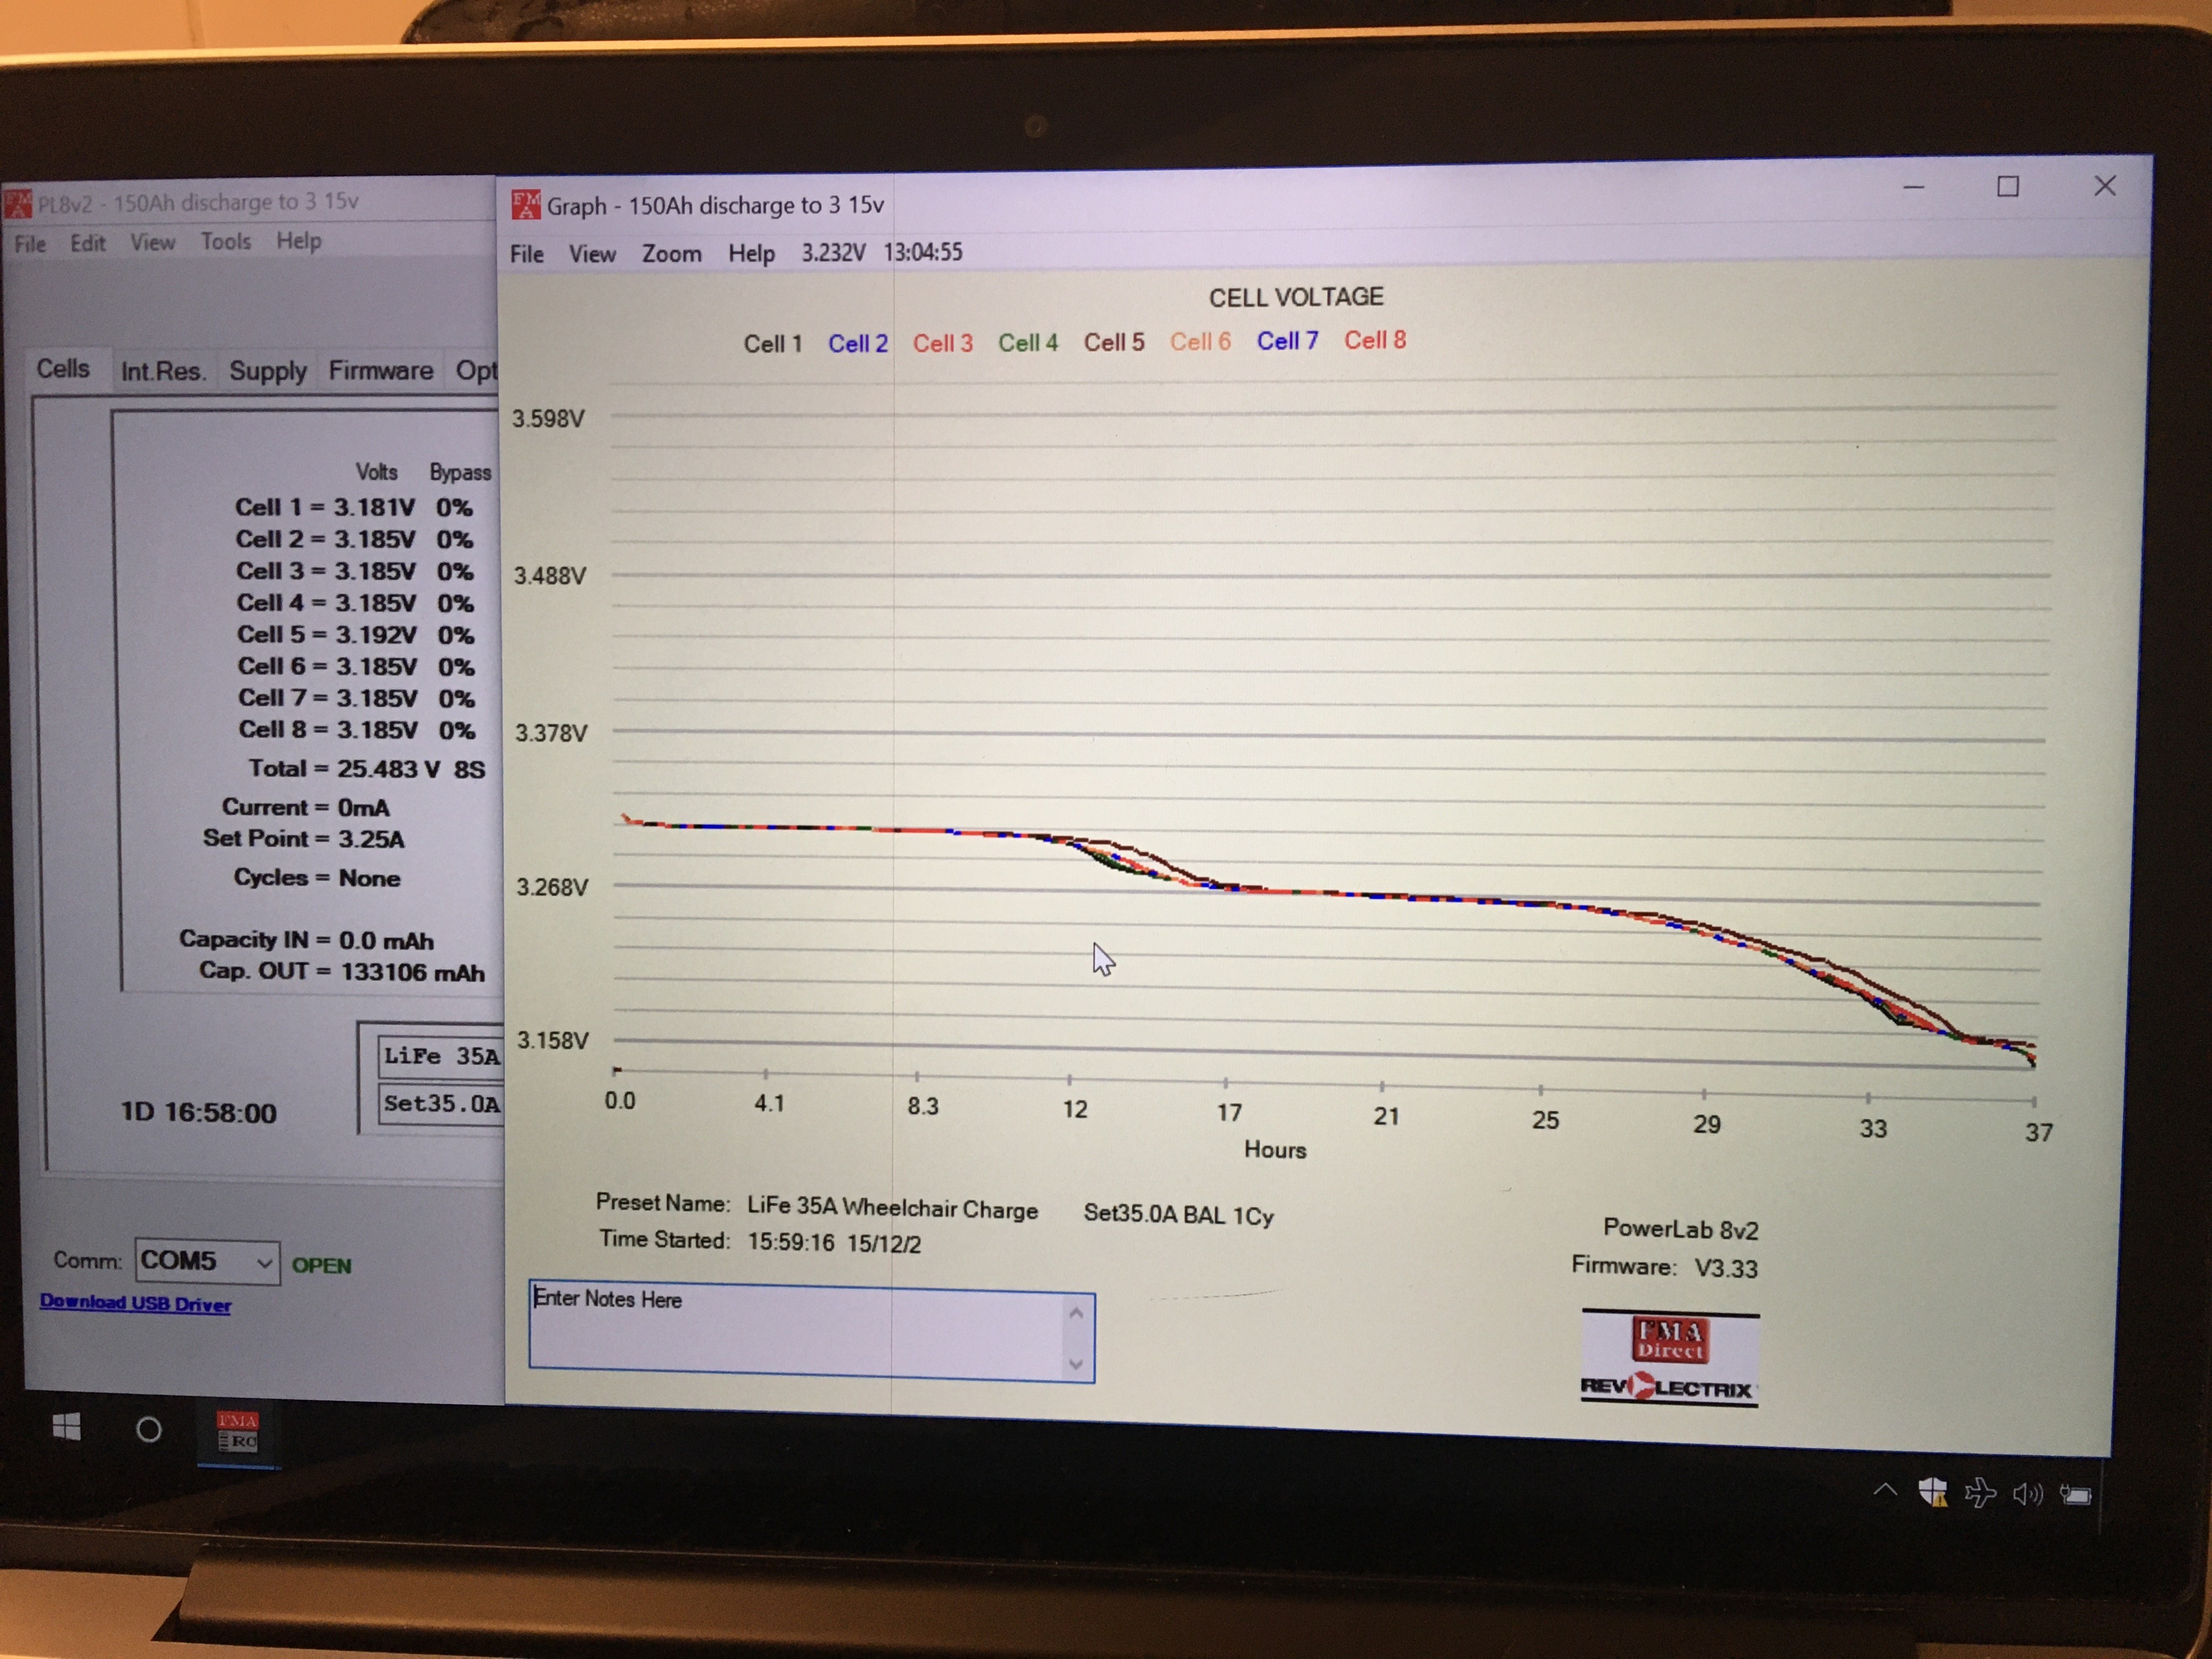This screenshot has width=2212, height=1659.
Task: Click the Firmware: V3.33 text
Action: (x=1664, y=1266)
